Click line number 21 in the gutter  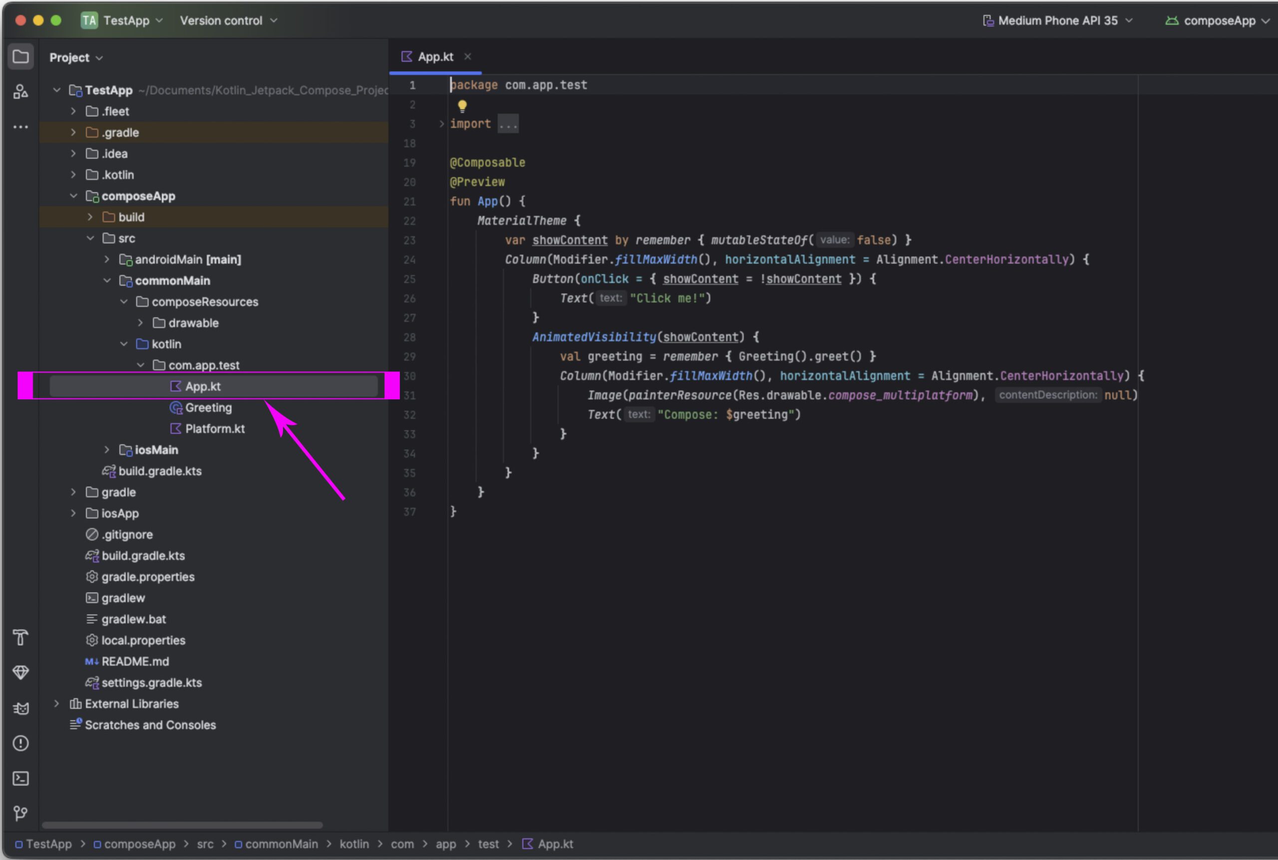tap(410, 201)
